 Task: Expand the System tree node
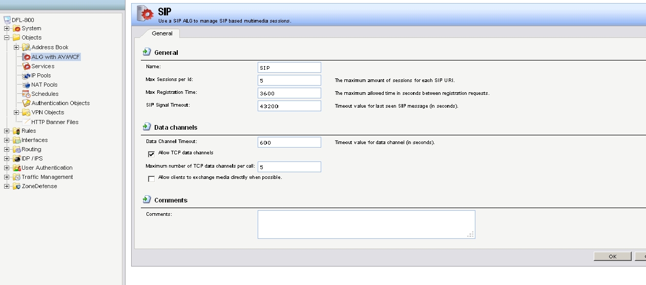[7, 28]
